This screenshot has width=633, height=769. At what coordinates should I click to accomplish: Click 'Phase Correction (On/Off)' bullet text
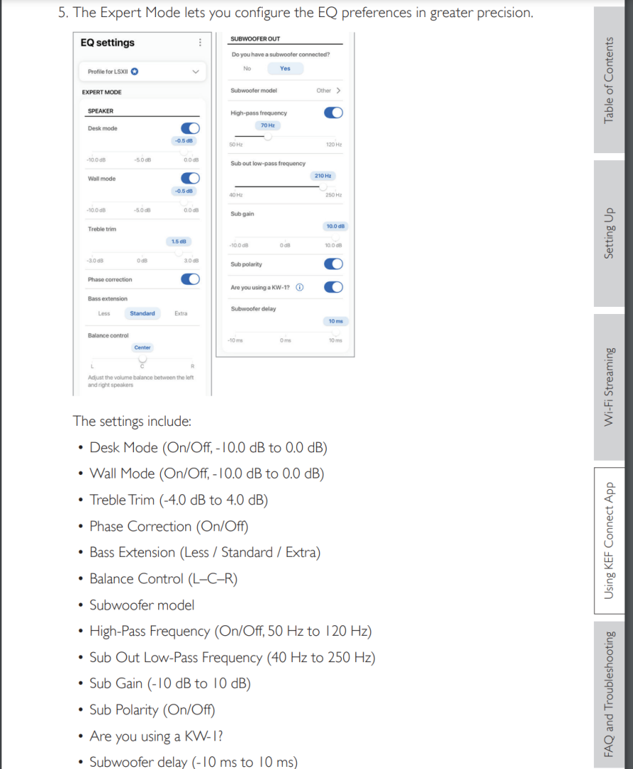coord(169,526)
